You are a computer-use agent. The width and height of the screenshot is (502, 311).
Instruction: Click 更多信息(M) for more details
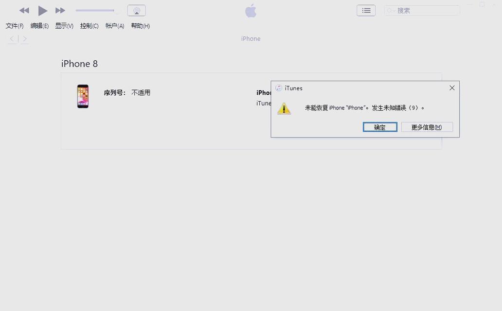coord(427,127)
